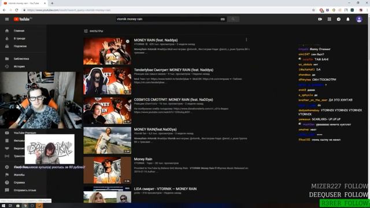Click the Chrome address bar URL

point(69,10)
